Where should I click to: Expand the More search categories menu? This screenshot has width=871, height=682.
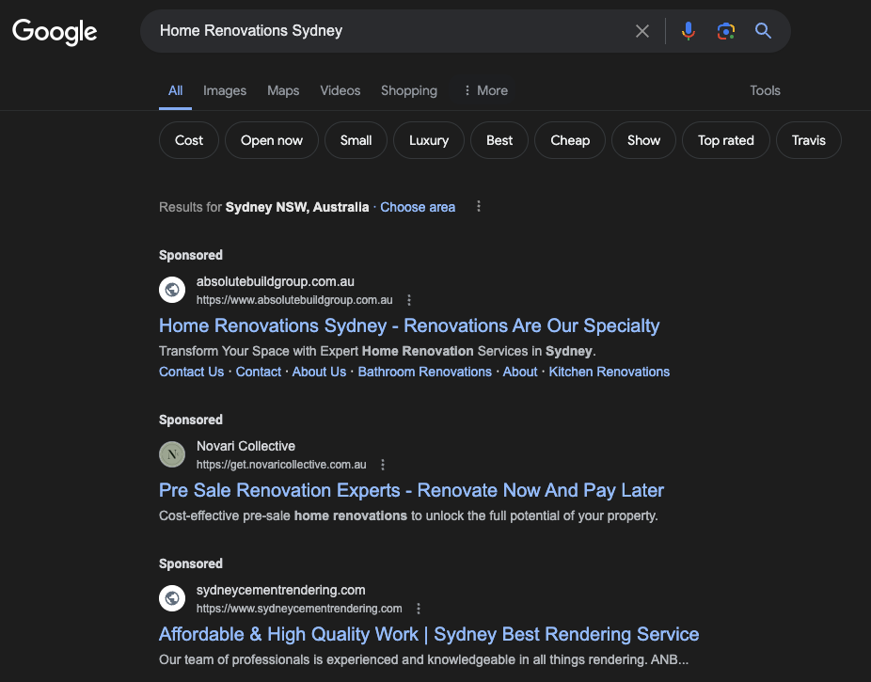[485, 90]
